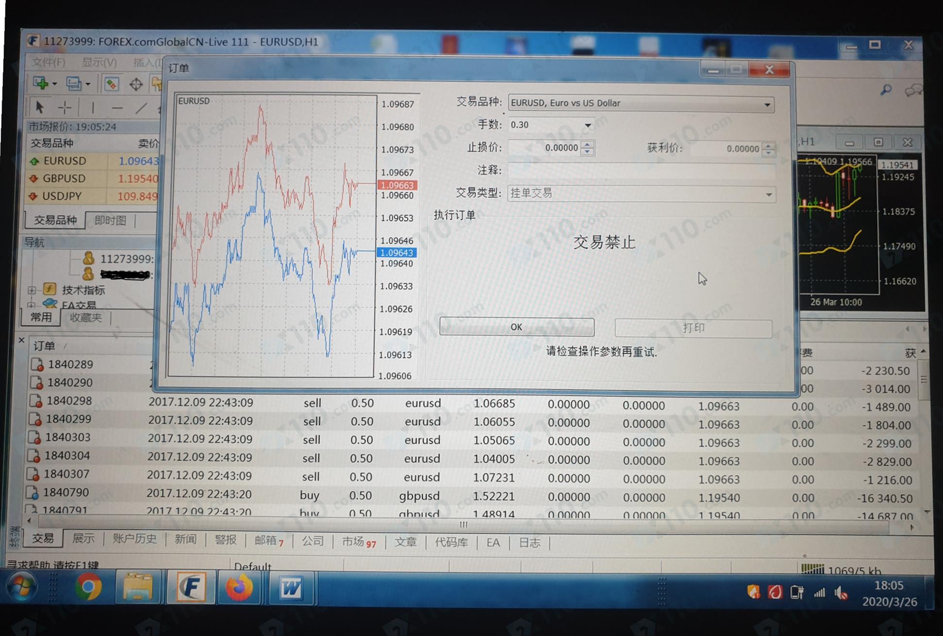Click the new chart toolbar icon
This screenshot has width=943, height=636.
point(40,83)
